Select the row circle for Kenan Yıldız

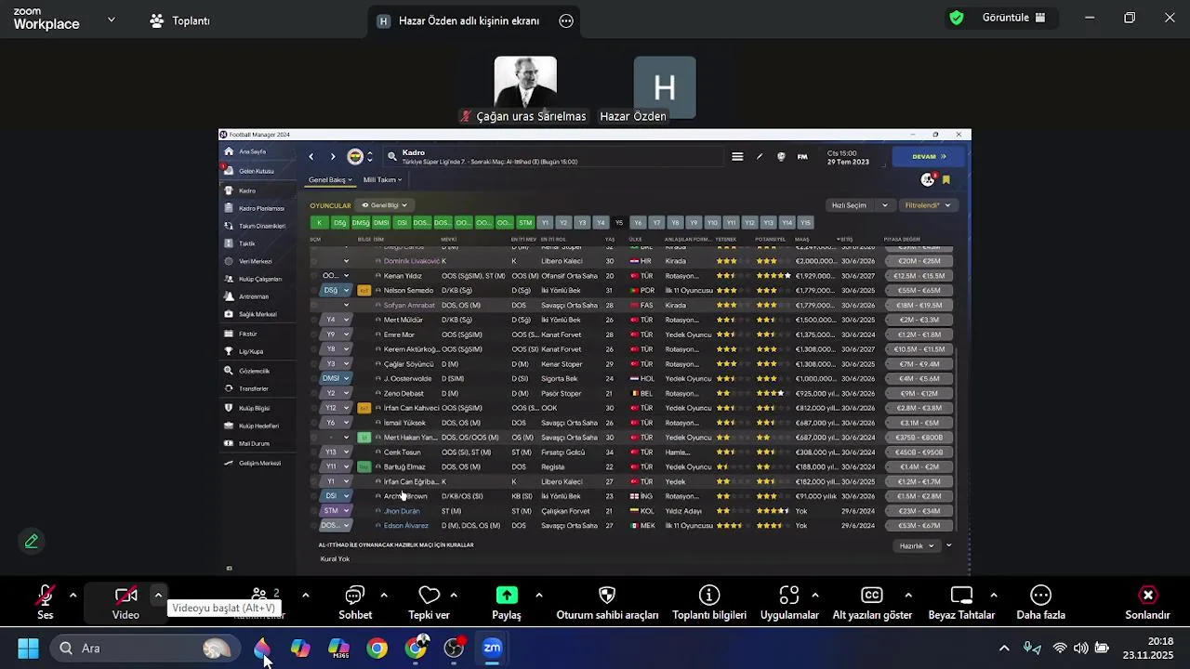pos(313,276)
